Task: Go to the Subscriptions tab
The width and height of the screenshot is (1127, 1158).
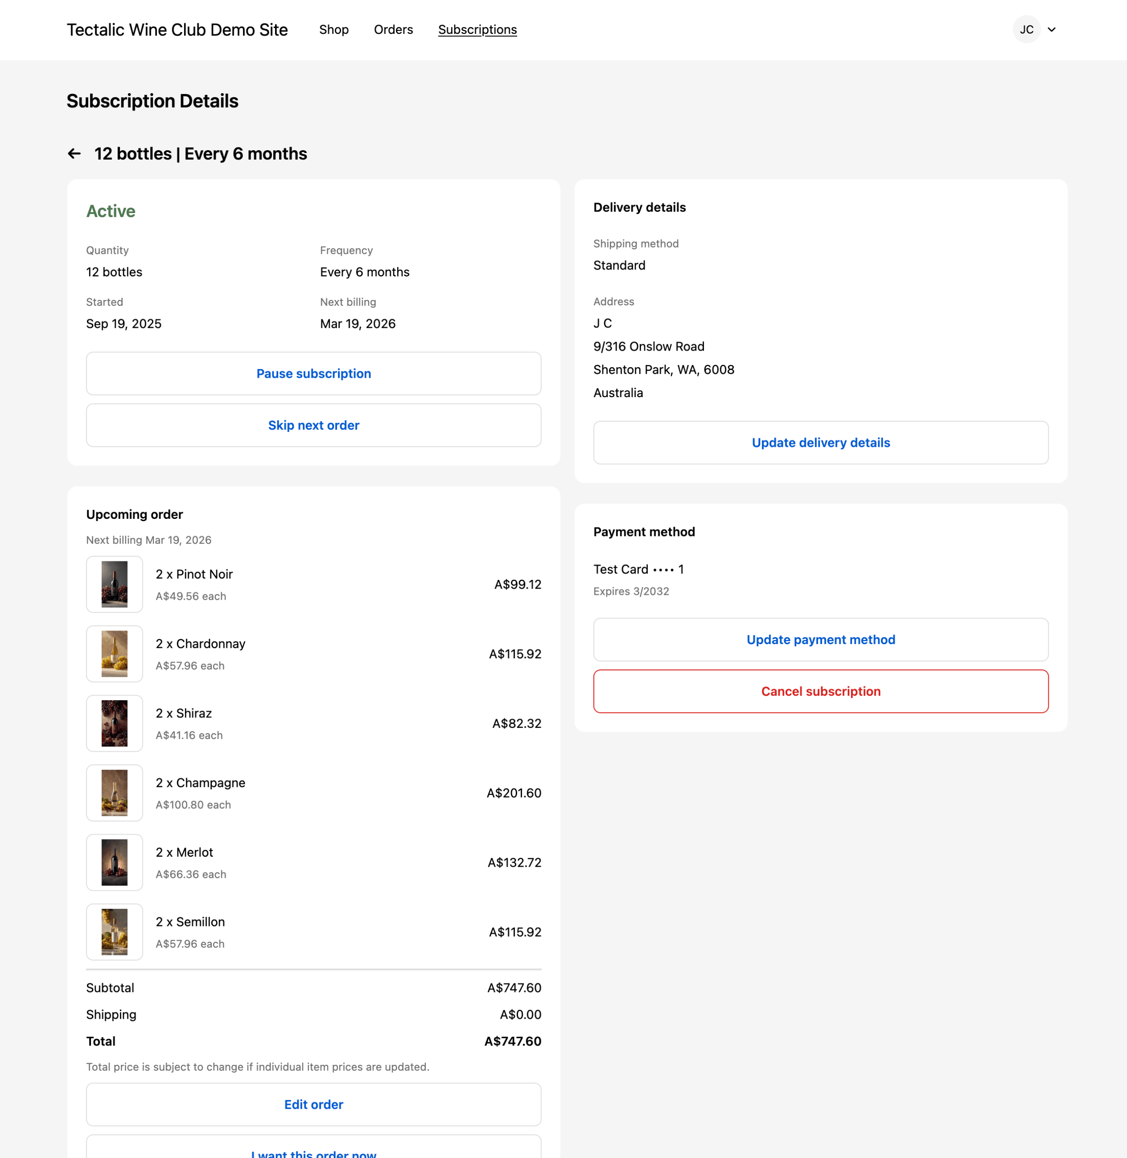Action: coord(477,29)
